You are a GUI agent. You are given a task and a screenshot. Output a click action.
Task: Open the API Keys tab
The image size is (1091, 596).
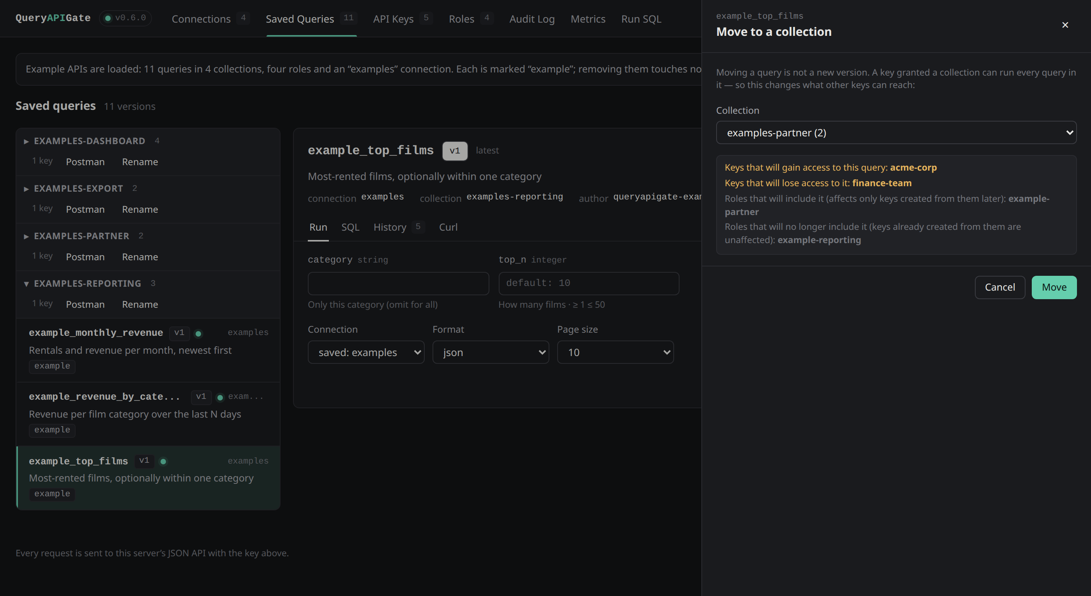click(x=403, y=19)
